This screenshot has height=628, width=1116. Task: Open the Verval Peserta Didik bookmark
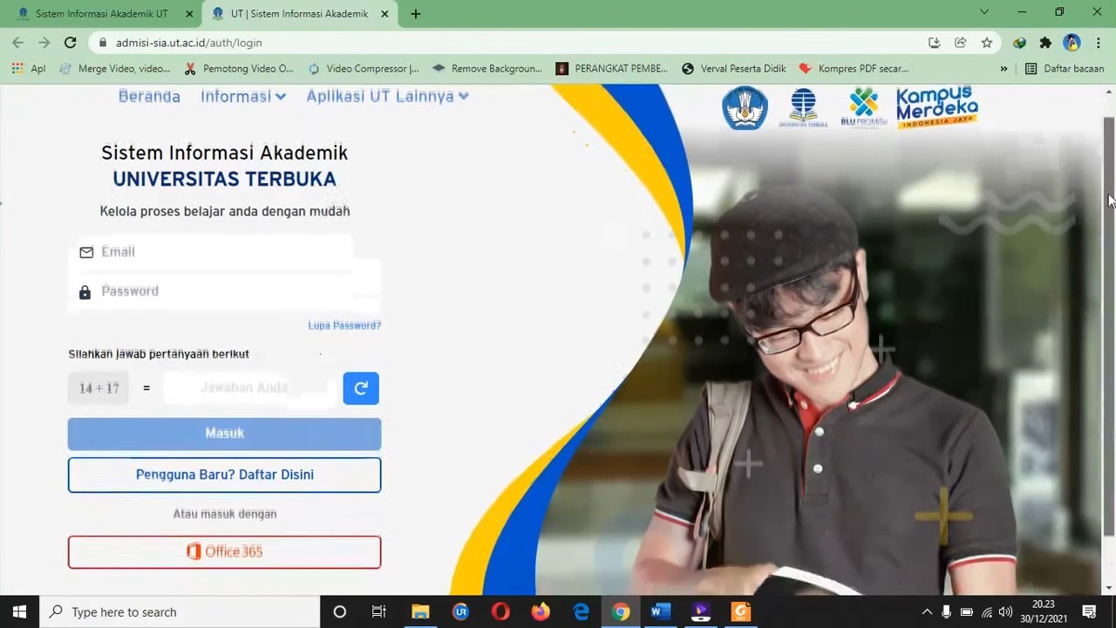(734, 68)
